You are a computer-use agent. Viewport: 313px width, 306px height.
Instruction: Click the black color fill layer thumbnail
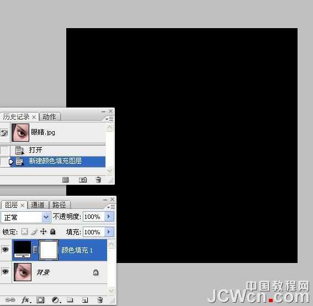click(x=22, y=249)
